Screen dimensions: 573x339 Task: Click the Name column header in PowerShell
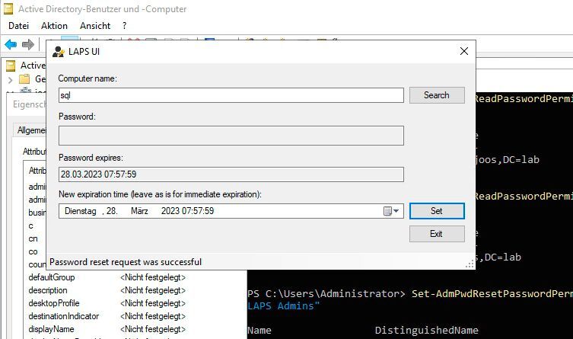[259, 330]
